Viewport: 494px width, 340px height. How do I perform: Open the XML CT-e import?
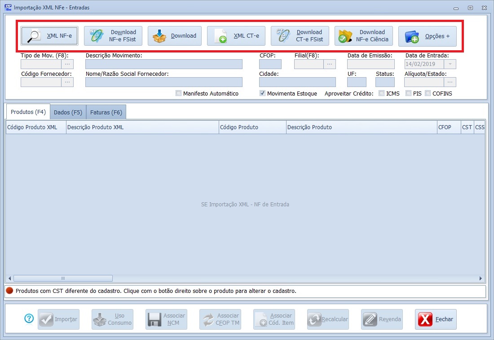tap(236, 36)
